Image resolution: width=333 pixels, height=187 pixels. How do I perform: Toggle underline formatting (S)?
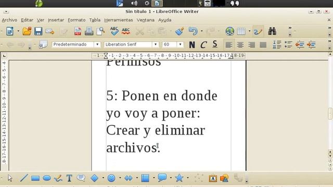pyautogui.click(x=215, y=44)
